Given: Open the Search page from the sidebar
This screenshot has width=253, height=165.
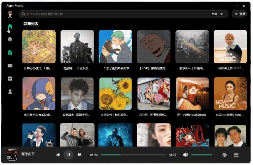Looking at the screenshot, I should [x=10, y=40].
